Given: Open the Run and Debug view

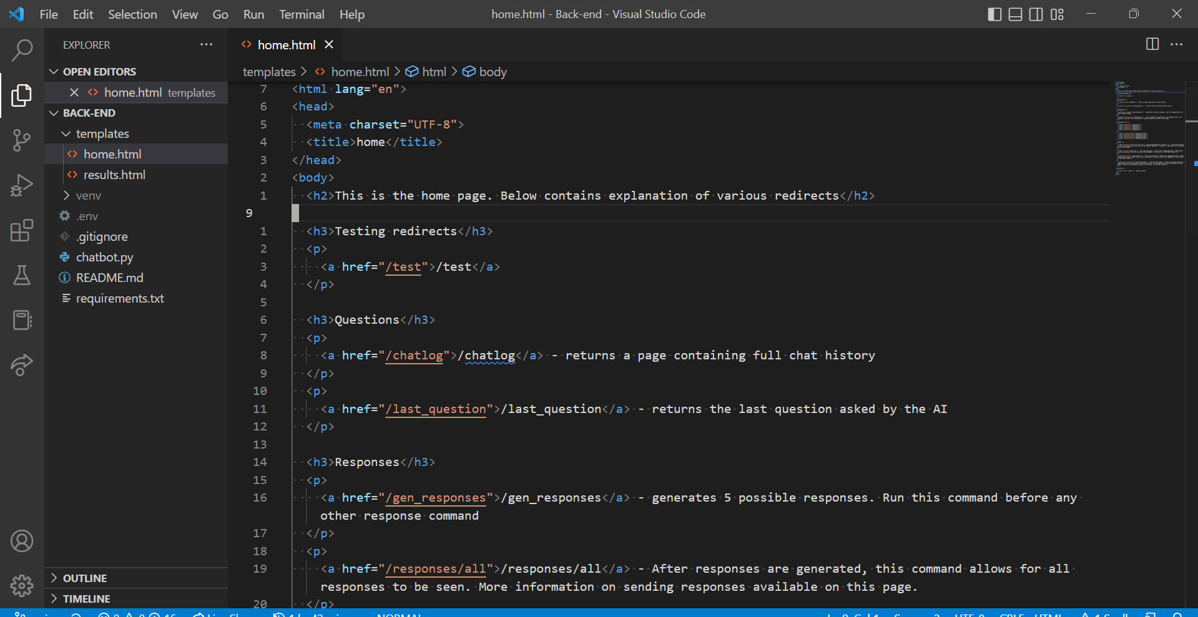Looking at the screenshot, I should (x=22, y=185).
